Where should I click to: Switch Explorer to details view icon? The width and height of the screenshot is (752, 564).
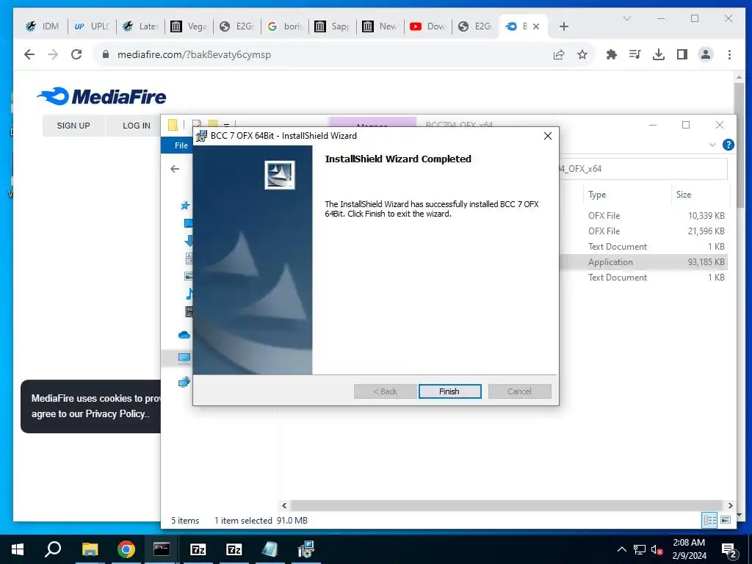pos(709,520)
